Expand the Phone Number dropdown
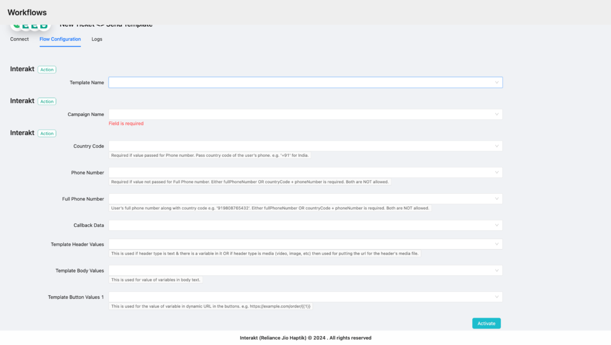The width and height of the screenshot is (611, 345). tap(496, 172)
